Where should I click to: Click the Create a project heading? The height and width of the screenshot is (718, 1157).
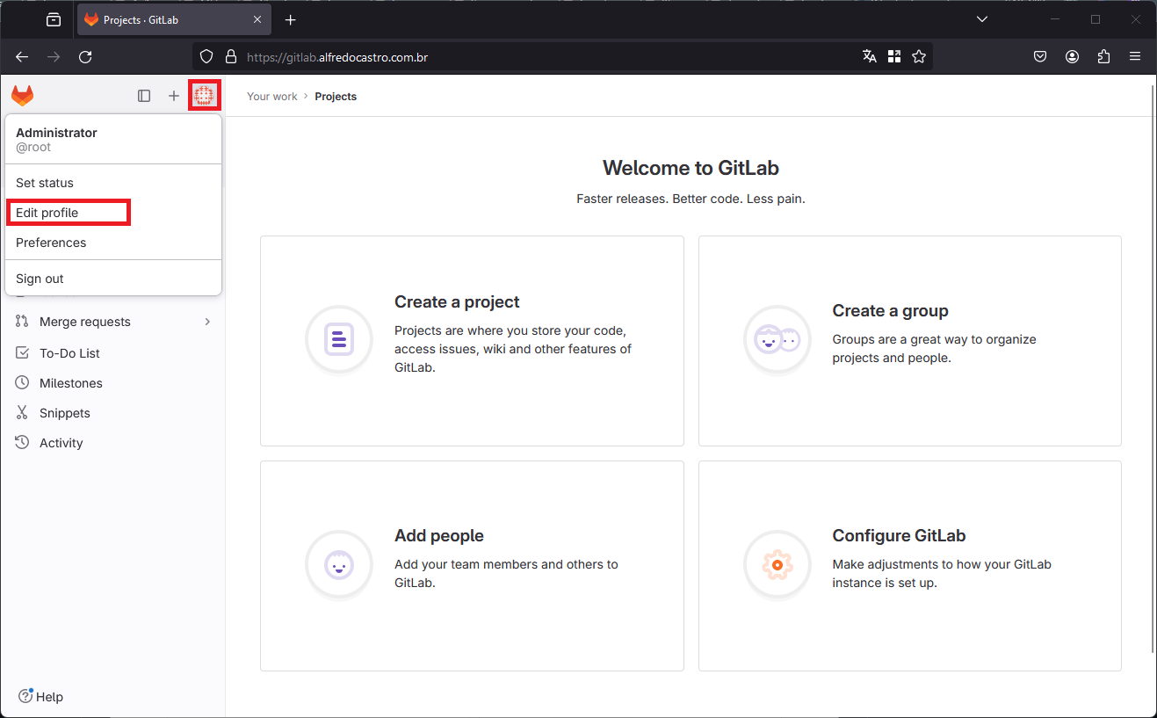(457, 302)
